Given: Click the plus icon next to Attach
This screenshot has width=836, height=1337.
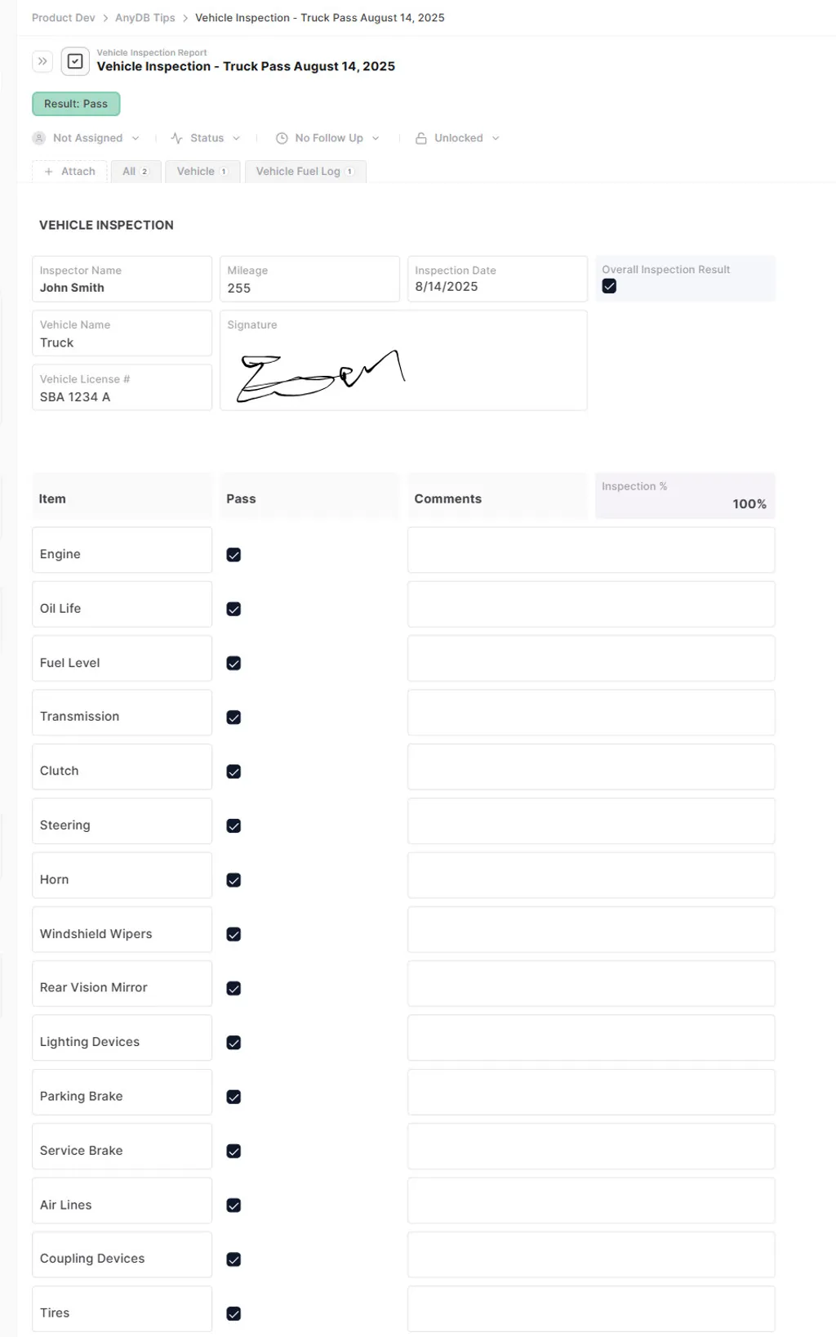Looking at the screenshot, I should point(49,172).
